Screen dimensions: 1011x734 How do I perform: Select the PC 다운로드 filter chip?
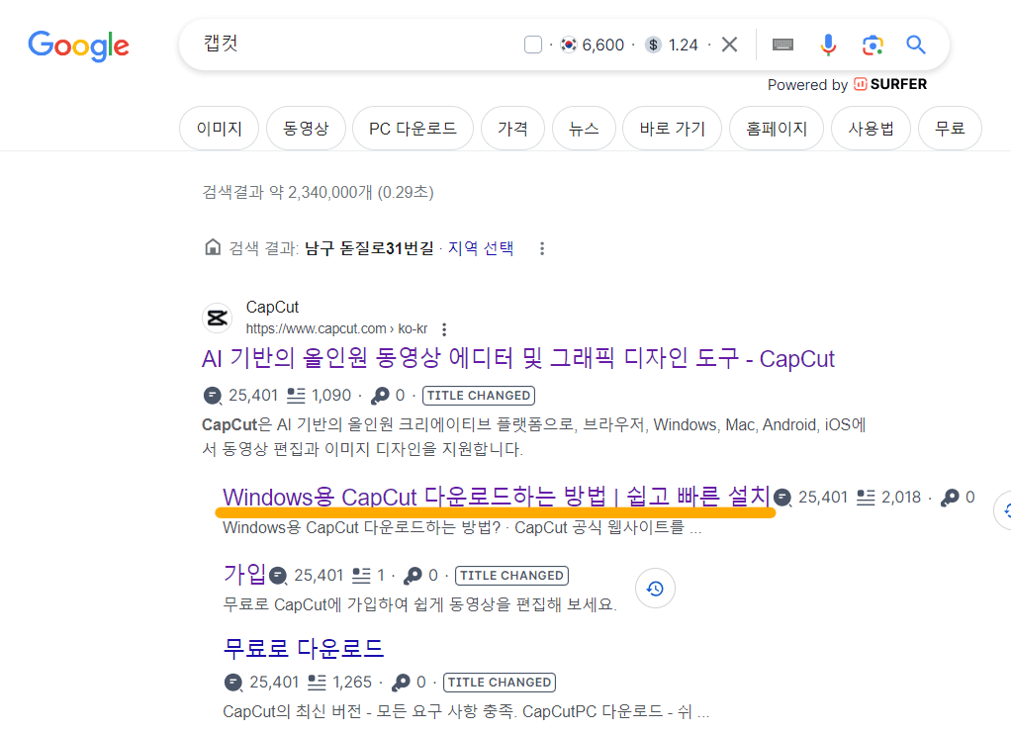(413, 129)
